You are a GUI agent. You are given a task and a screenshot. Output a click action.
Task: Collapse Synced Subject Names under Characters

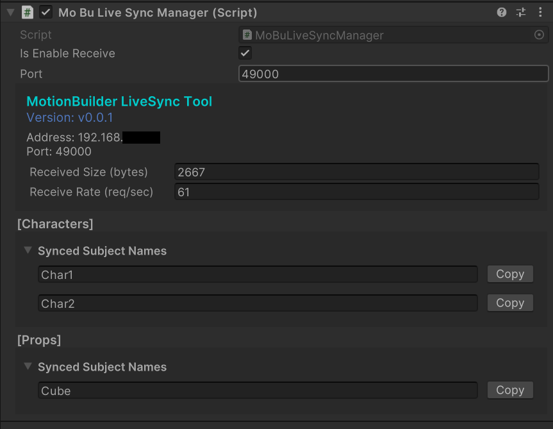pyautogui.click(x=28, y=250)
